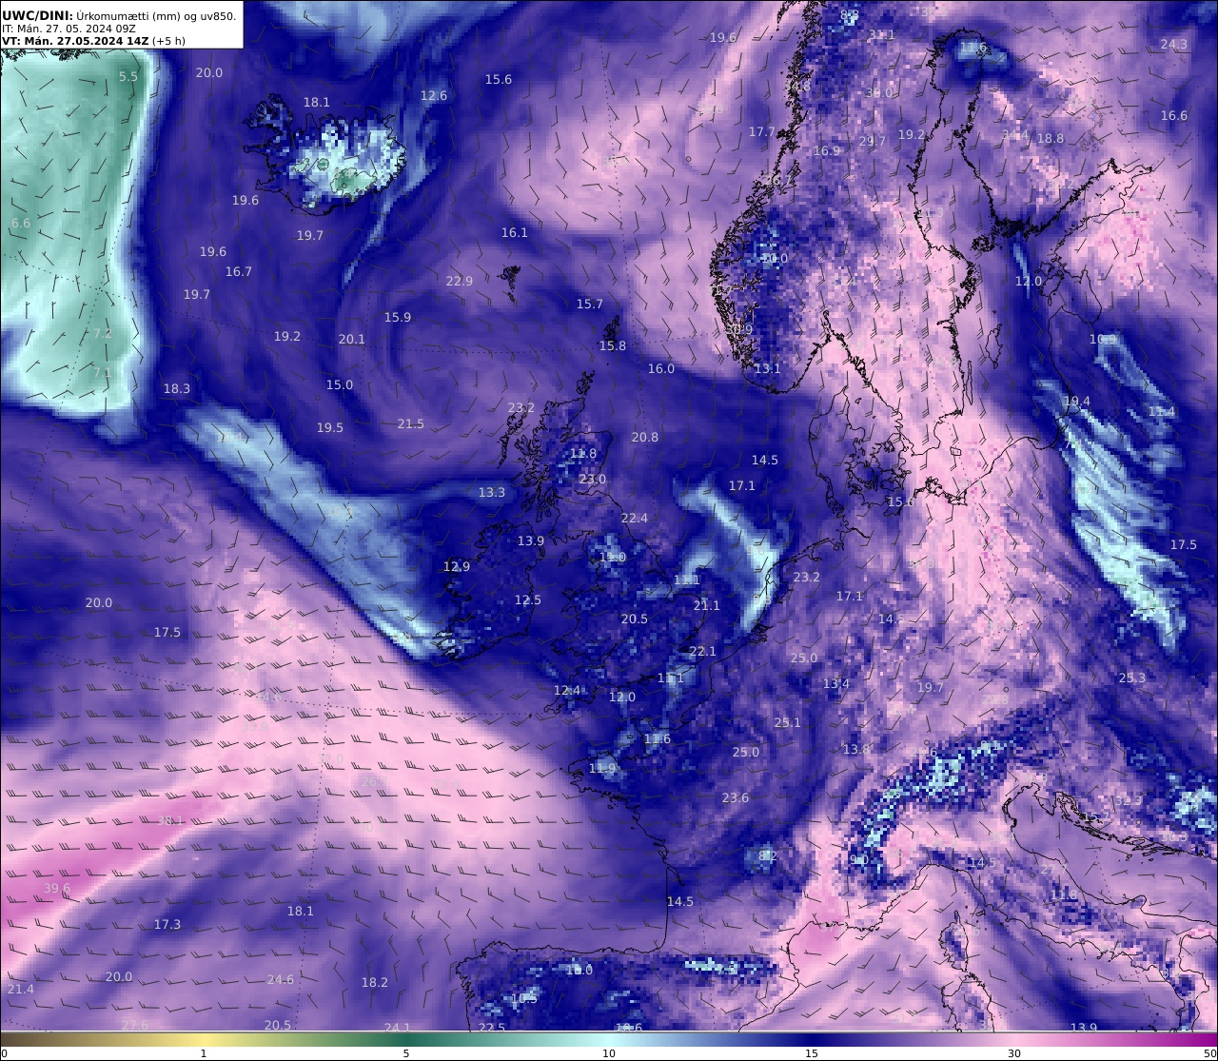Click the 21.5 map value
Viewport: 1218px width, 1061px height.
[x=411, y=423]
